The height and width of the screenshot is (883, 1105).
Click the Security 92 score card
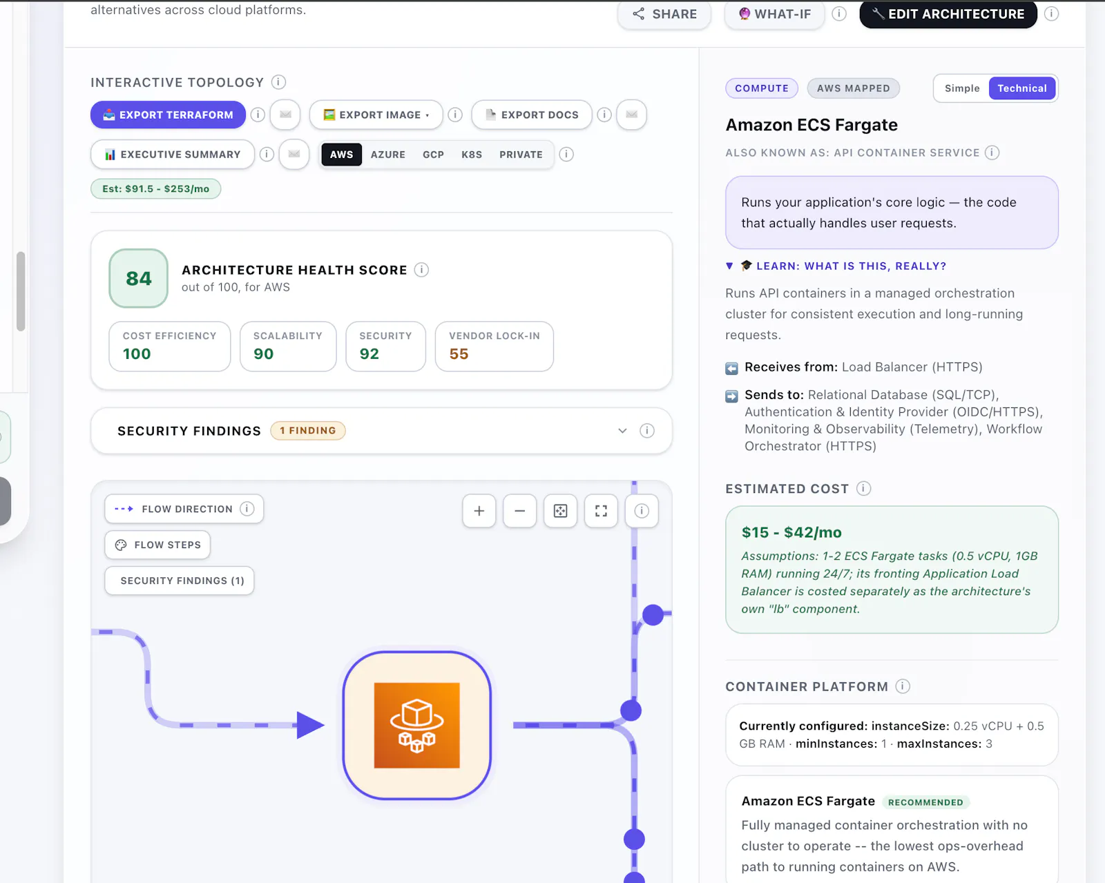[x=386, y=347]
